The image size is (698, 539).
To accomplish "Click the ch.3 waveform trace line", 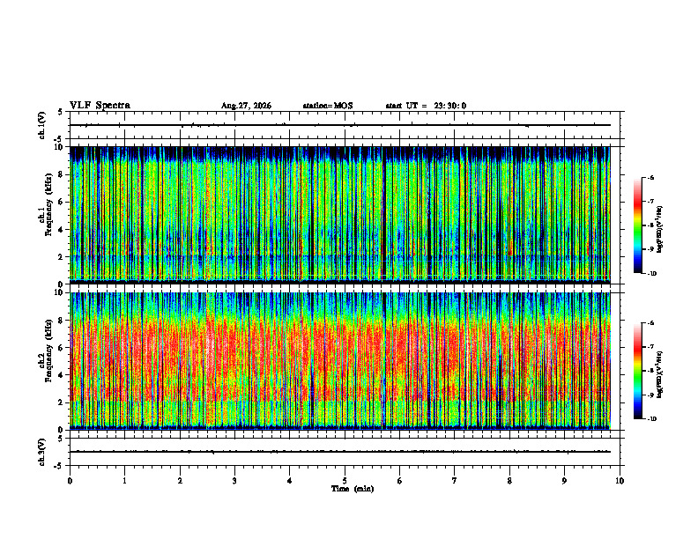I will pos(340,452).
